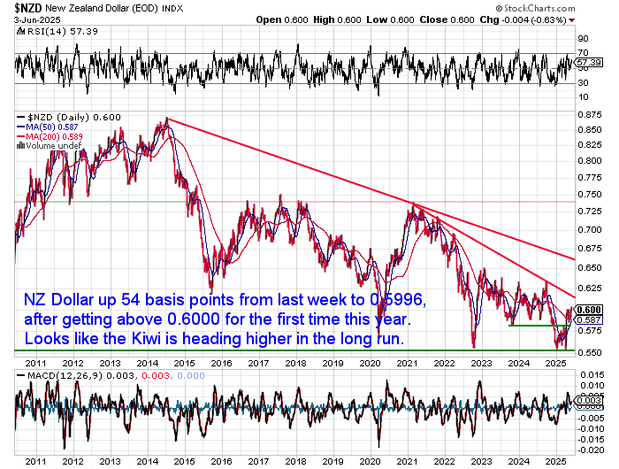Click the price axis label '0.625'

590,288
